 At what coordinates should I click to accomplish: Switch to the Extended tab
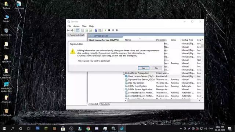94,104
